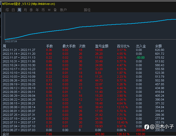The width and height of the screenshot is (176, 136).
Task: Select row 2022.08.22 ~ 2022.08.28
Action: tap(83, 99)
